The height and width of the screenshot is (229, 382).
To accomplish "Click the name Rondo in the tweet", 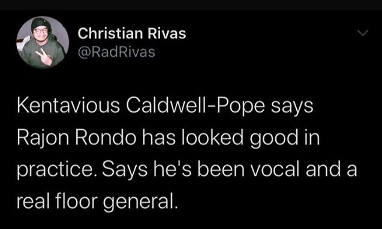I will [x=106, y=138].
